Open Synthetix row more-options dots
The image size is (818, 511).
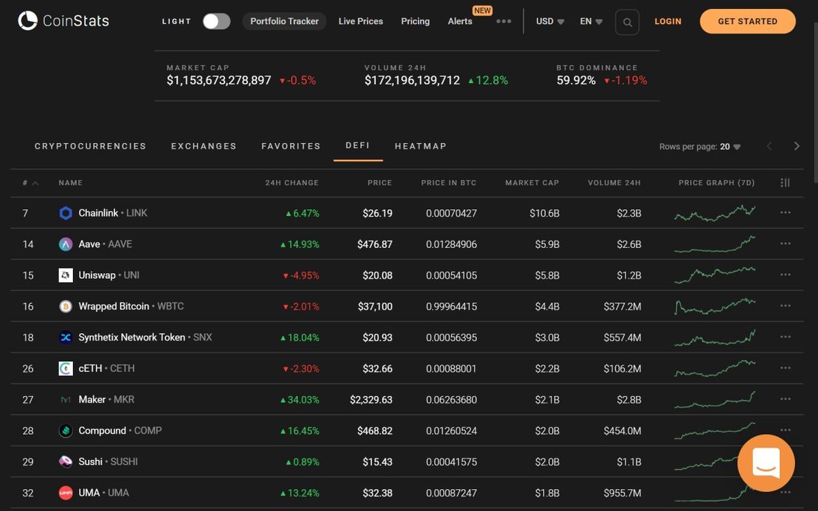785,337
